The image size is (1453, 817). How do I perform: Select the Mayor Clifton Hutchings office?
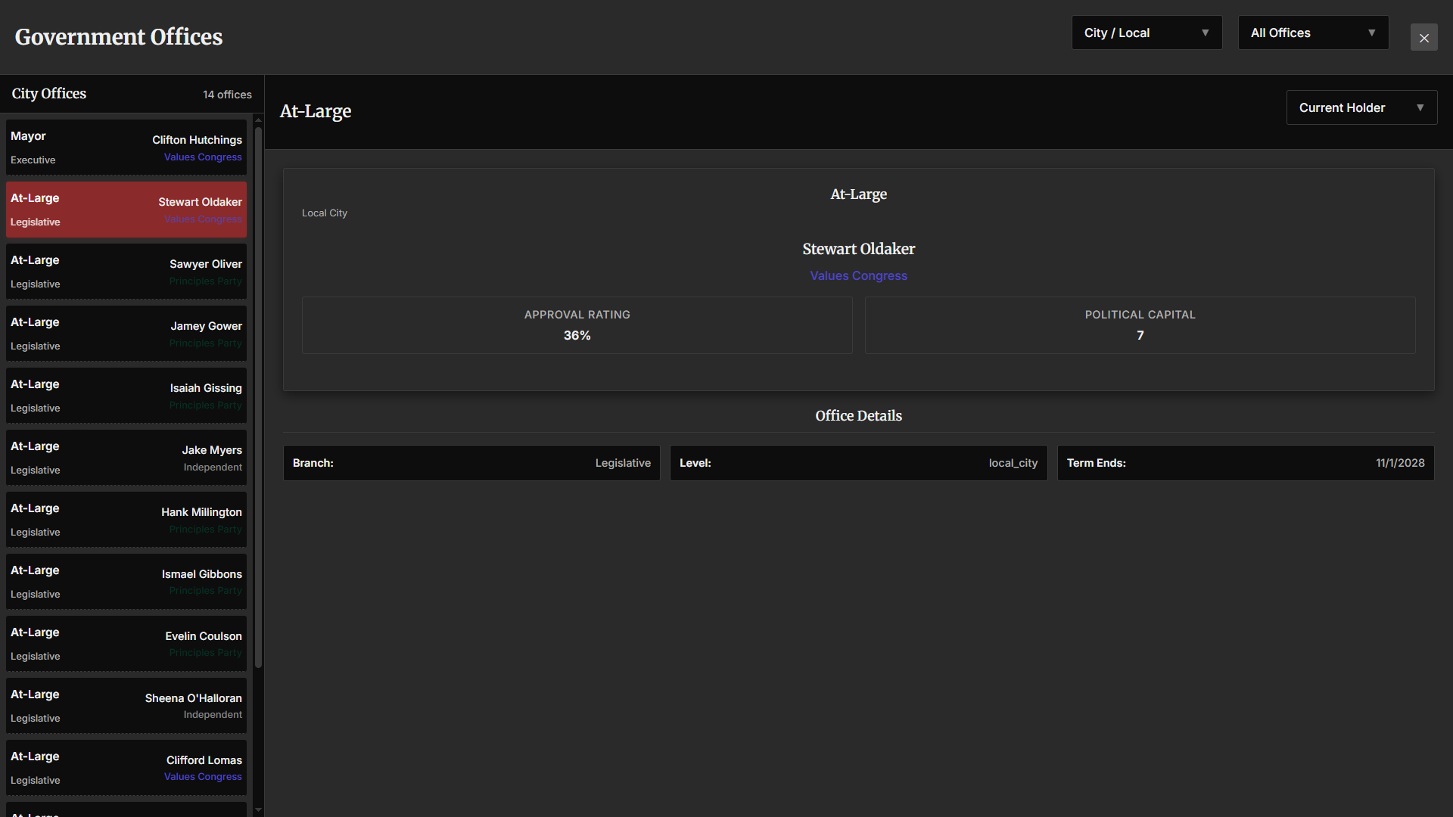click(x=126, y=148)
